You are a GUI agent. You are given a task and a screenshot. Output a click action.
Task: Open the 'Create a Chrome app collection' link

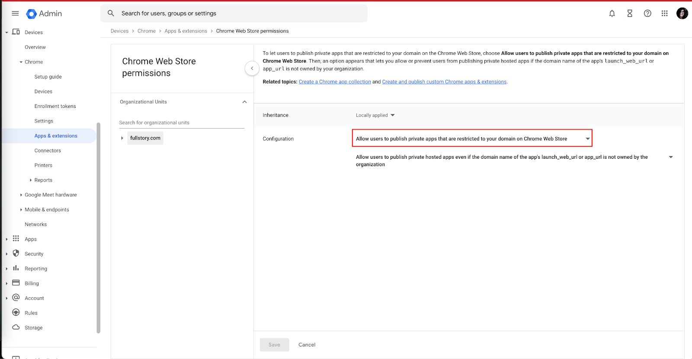click(334, 82)
